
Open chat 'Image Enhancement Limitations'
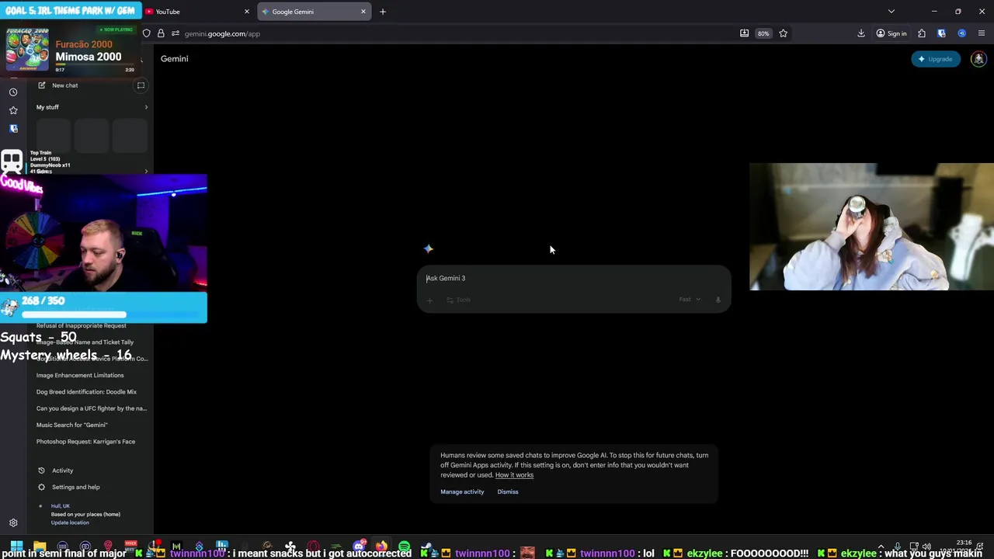tap(80, 375)
